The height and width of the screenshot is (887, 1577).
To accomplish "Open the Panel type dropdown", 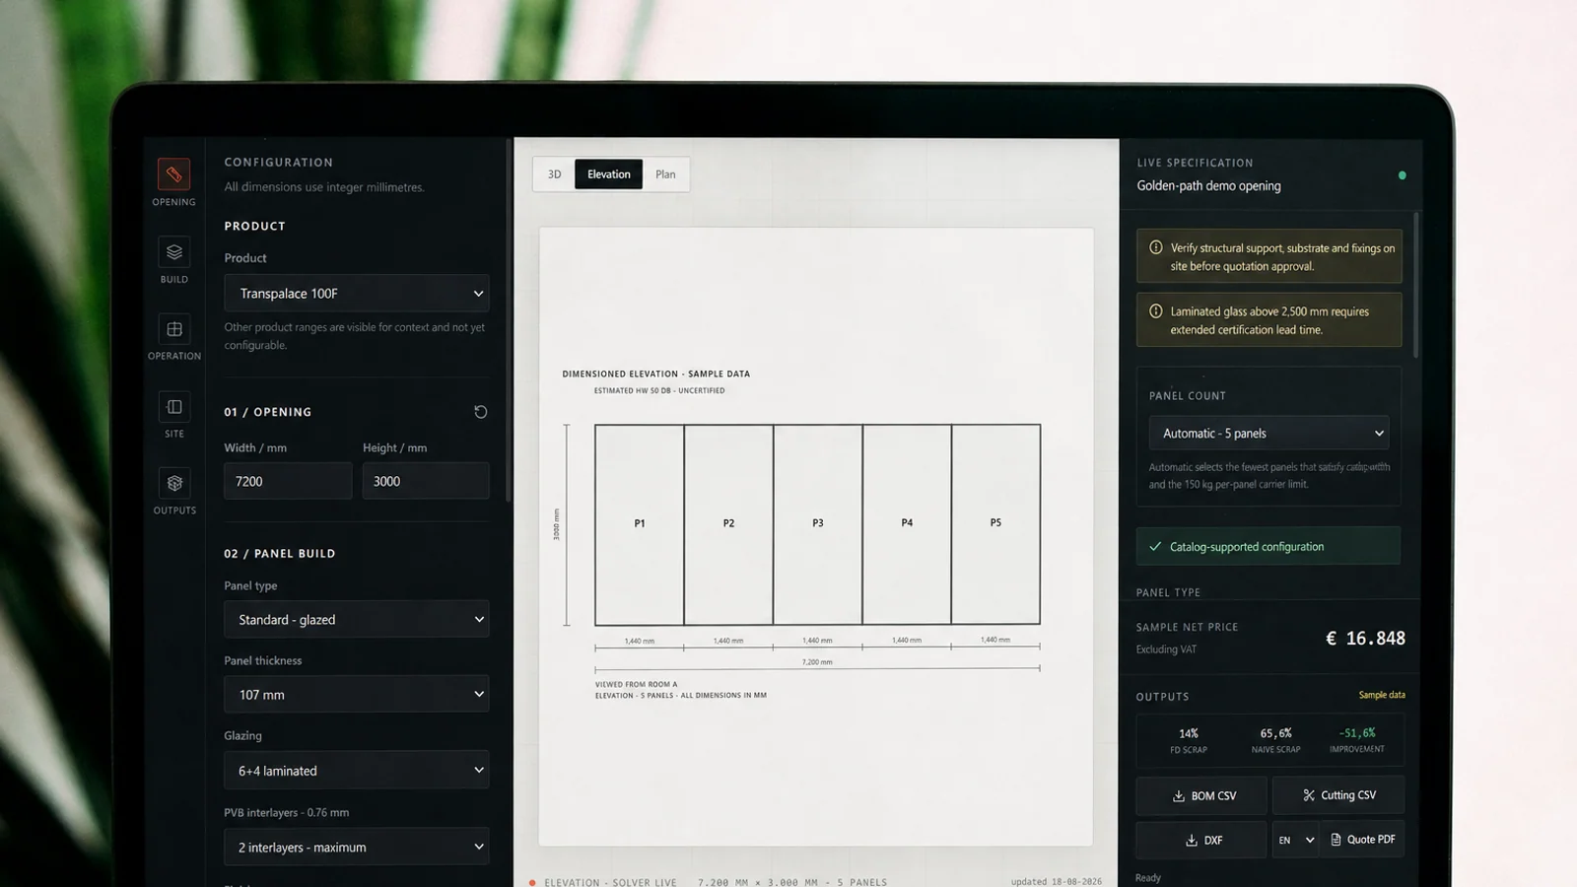I will click(x=357, y=620).
